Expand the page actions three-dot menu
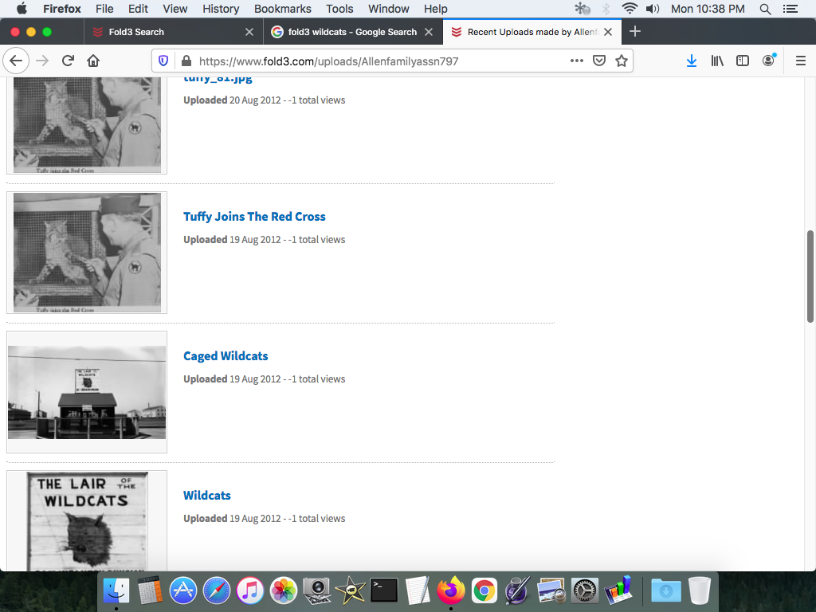This screenshot has width=816, height=612. pos(577,61)
